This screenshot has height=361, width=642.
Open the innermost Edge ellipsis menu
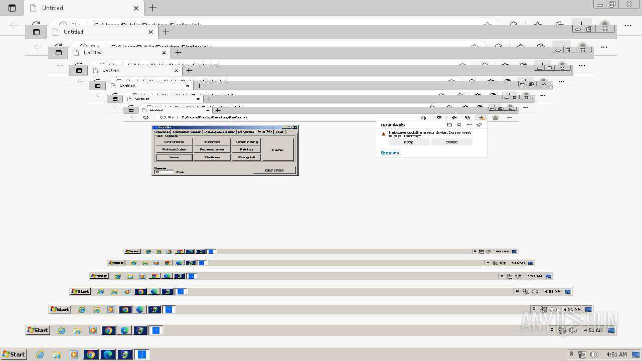click(x=510, y=117)
